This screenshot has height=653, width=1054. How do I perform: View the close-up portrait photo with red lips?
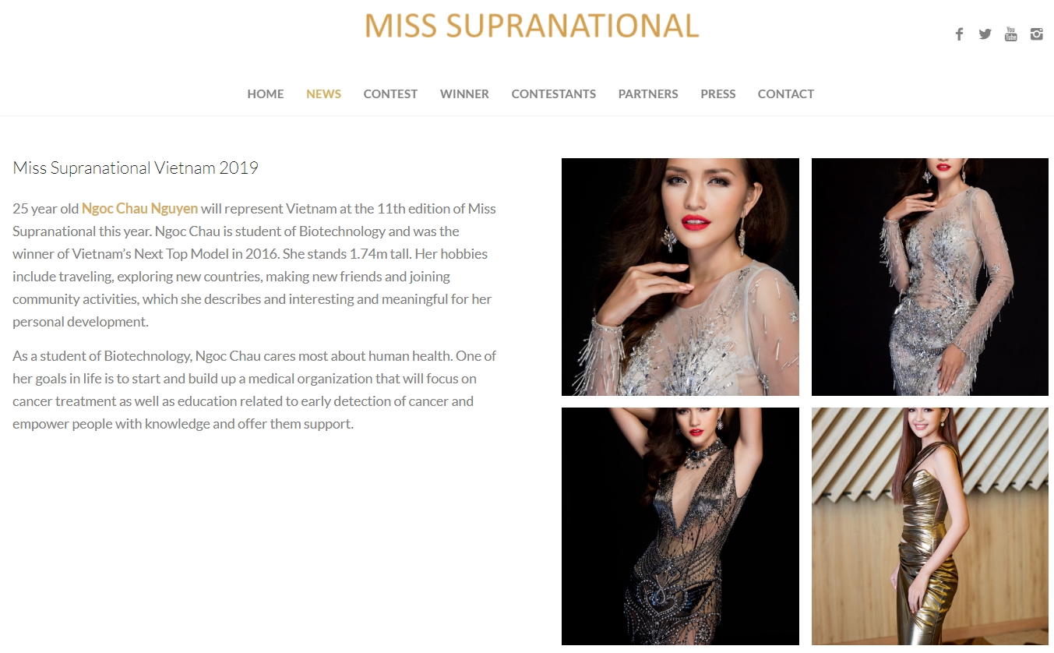[x=680, y=277]
